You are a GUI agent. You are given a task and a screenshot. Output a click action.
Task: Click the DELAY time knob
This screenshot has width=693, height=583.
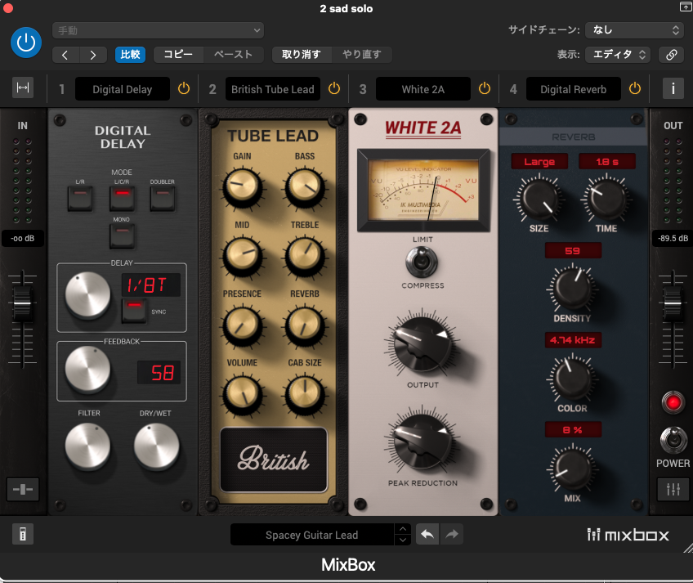tap(87, 294)
